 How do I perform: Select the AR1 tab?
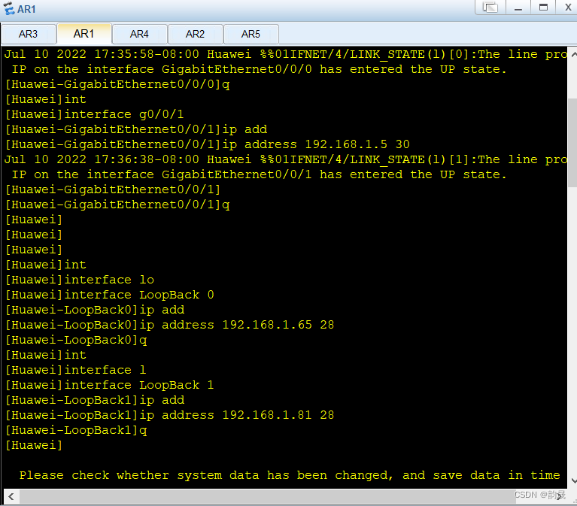tap(84, 34)
